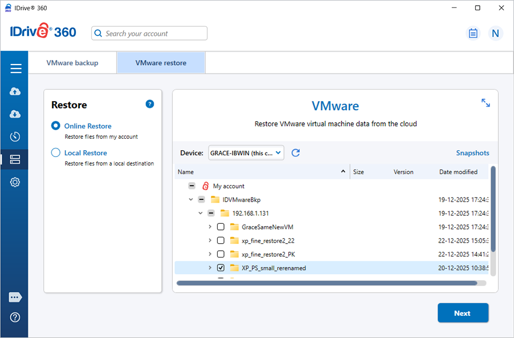This screenshot has width=514, height=338.
Task: Select the XP_PS_small_rerenamed row name
Action: click(x=274, y=268)
